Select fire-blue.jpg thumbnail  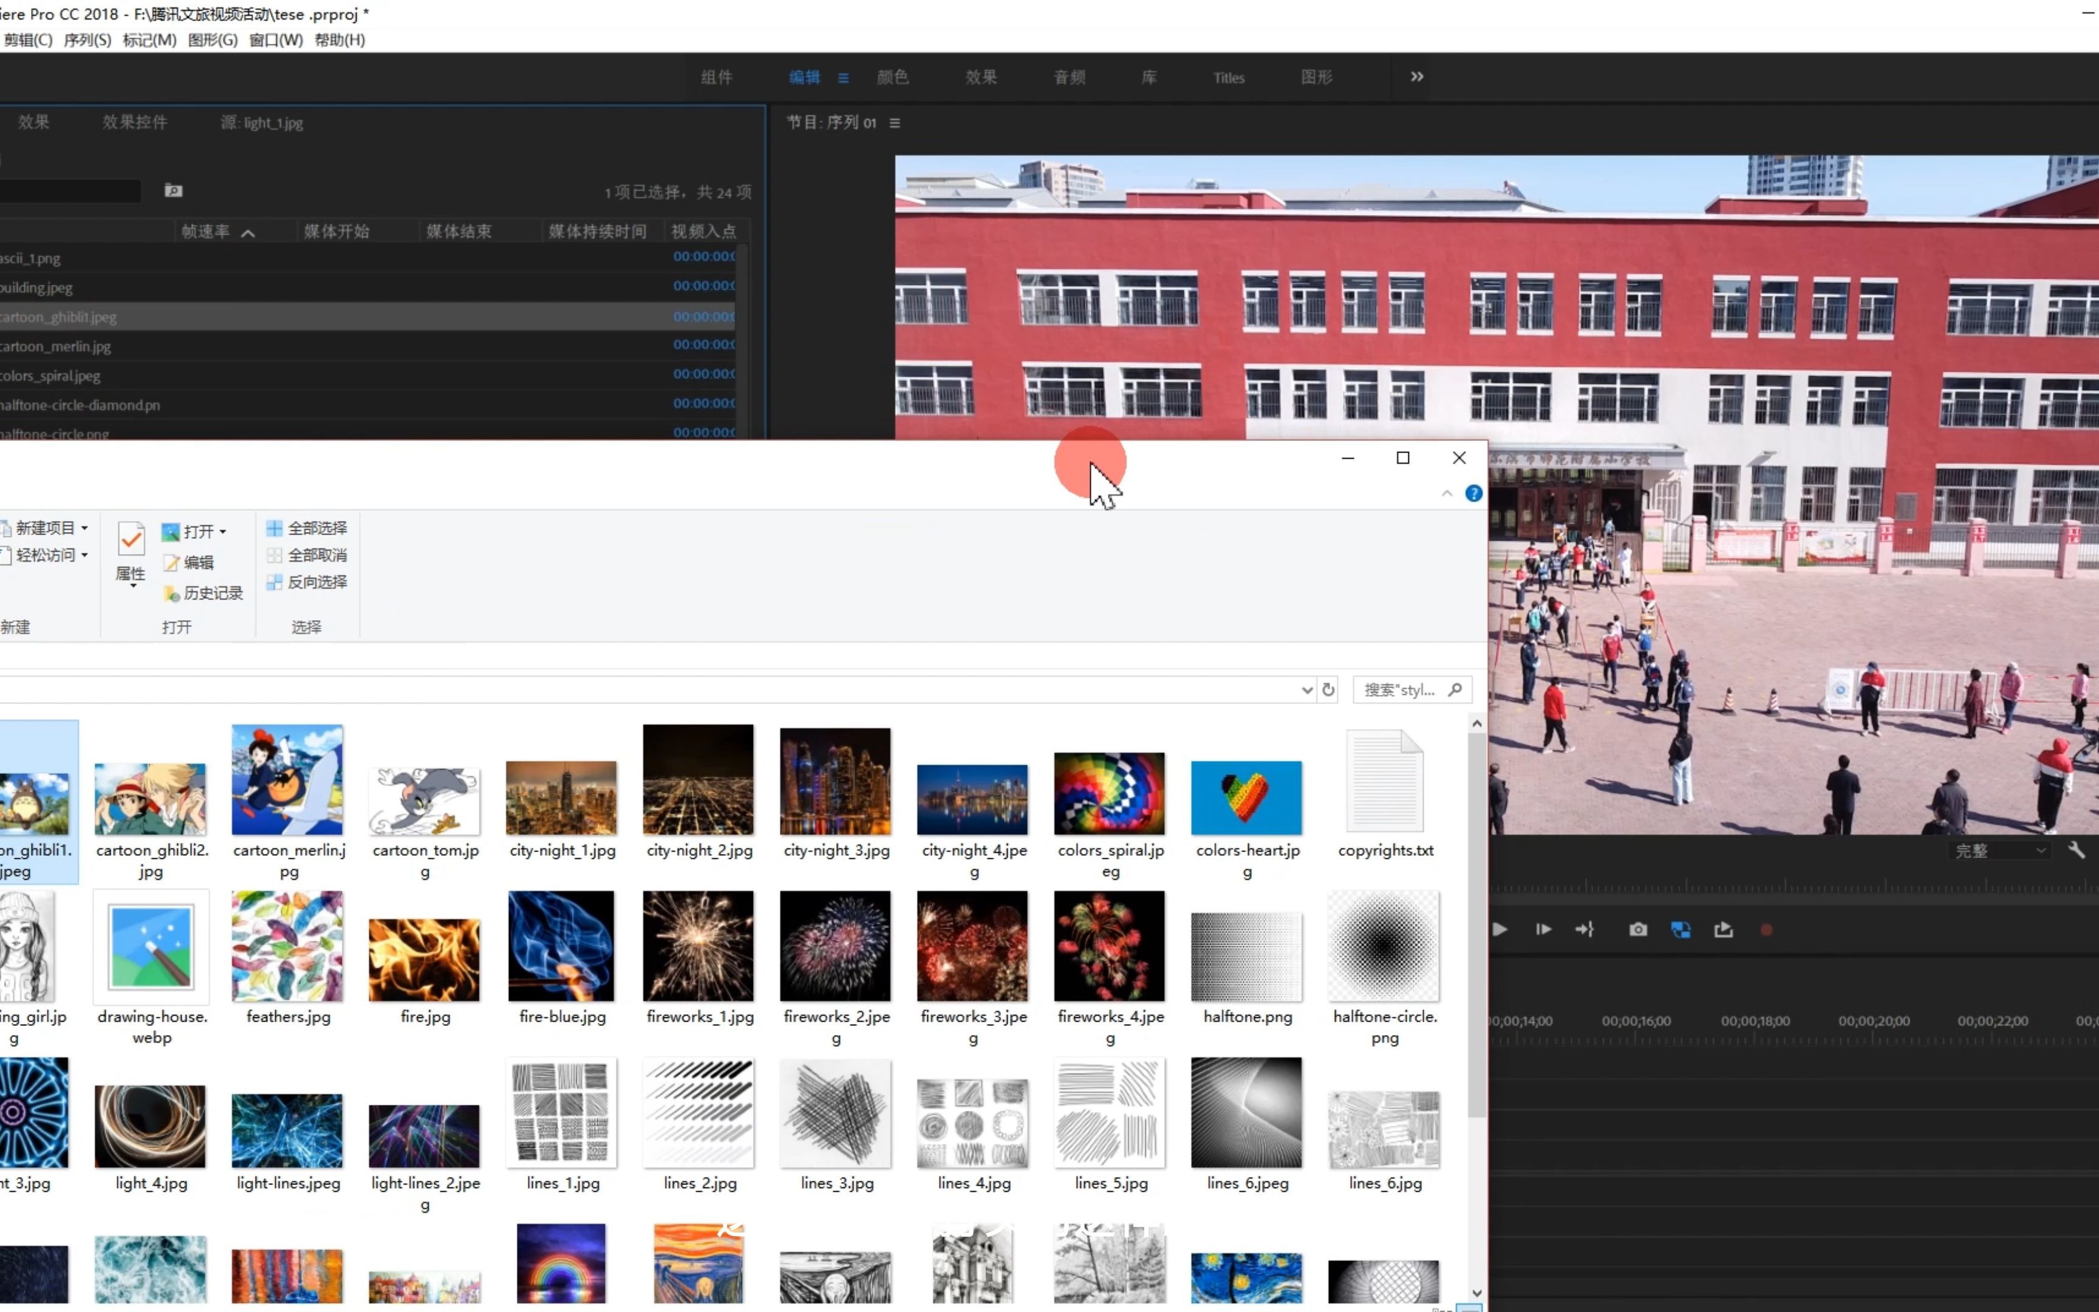(x=561, y=946)
